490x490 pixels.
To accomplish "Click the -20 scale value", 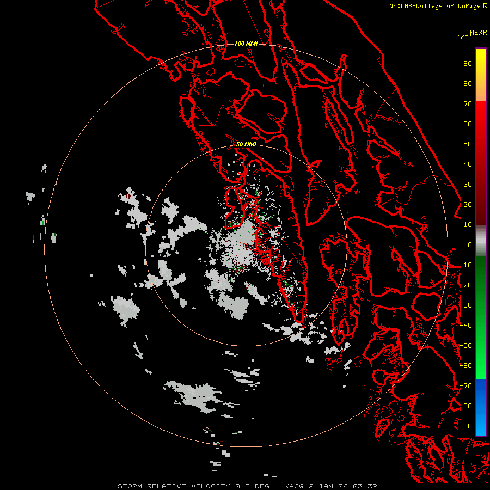I will (x=465, y=285).
